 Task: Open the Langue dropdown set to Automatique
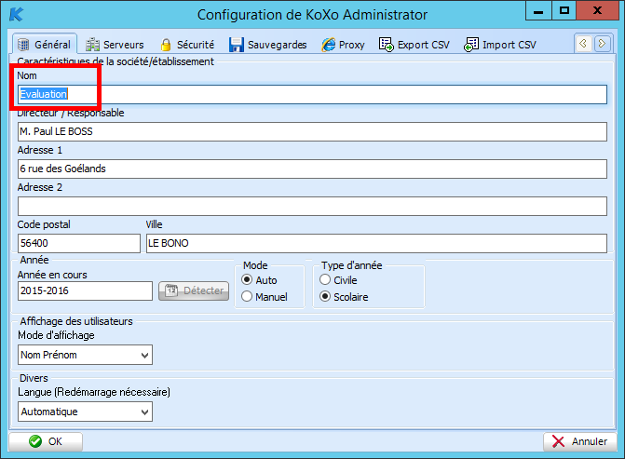coord(85,412)
